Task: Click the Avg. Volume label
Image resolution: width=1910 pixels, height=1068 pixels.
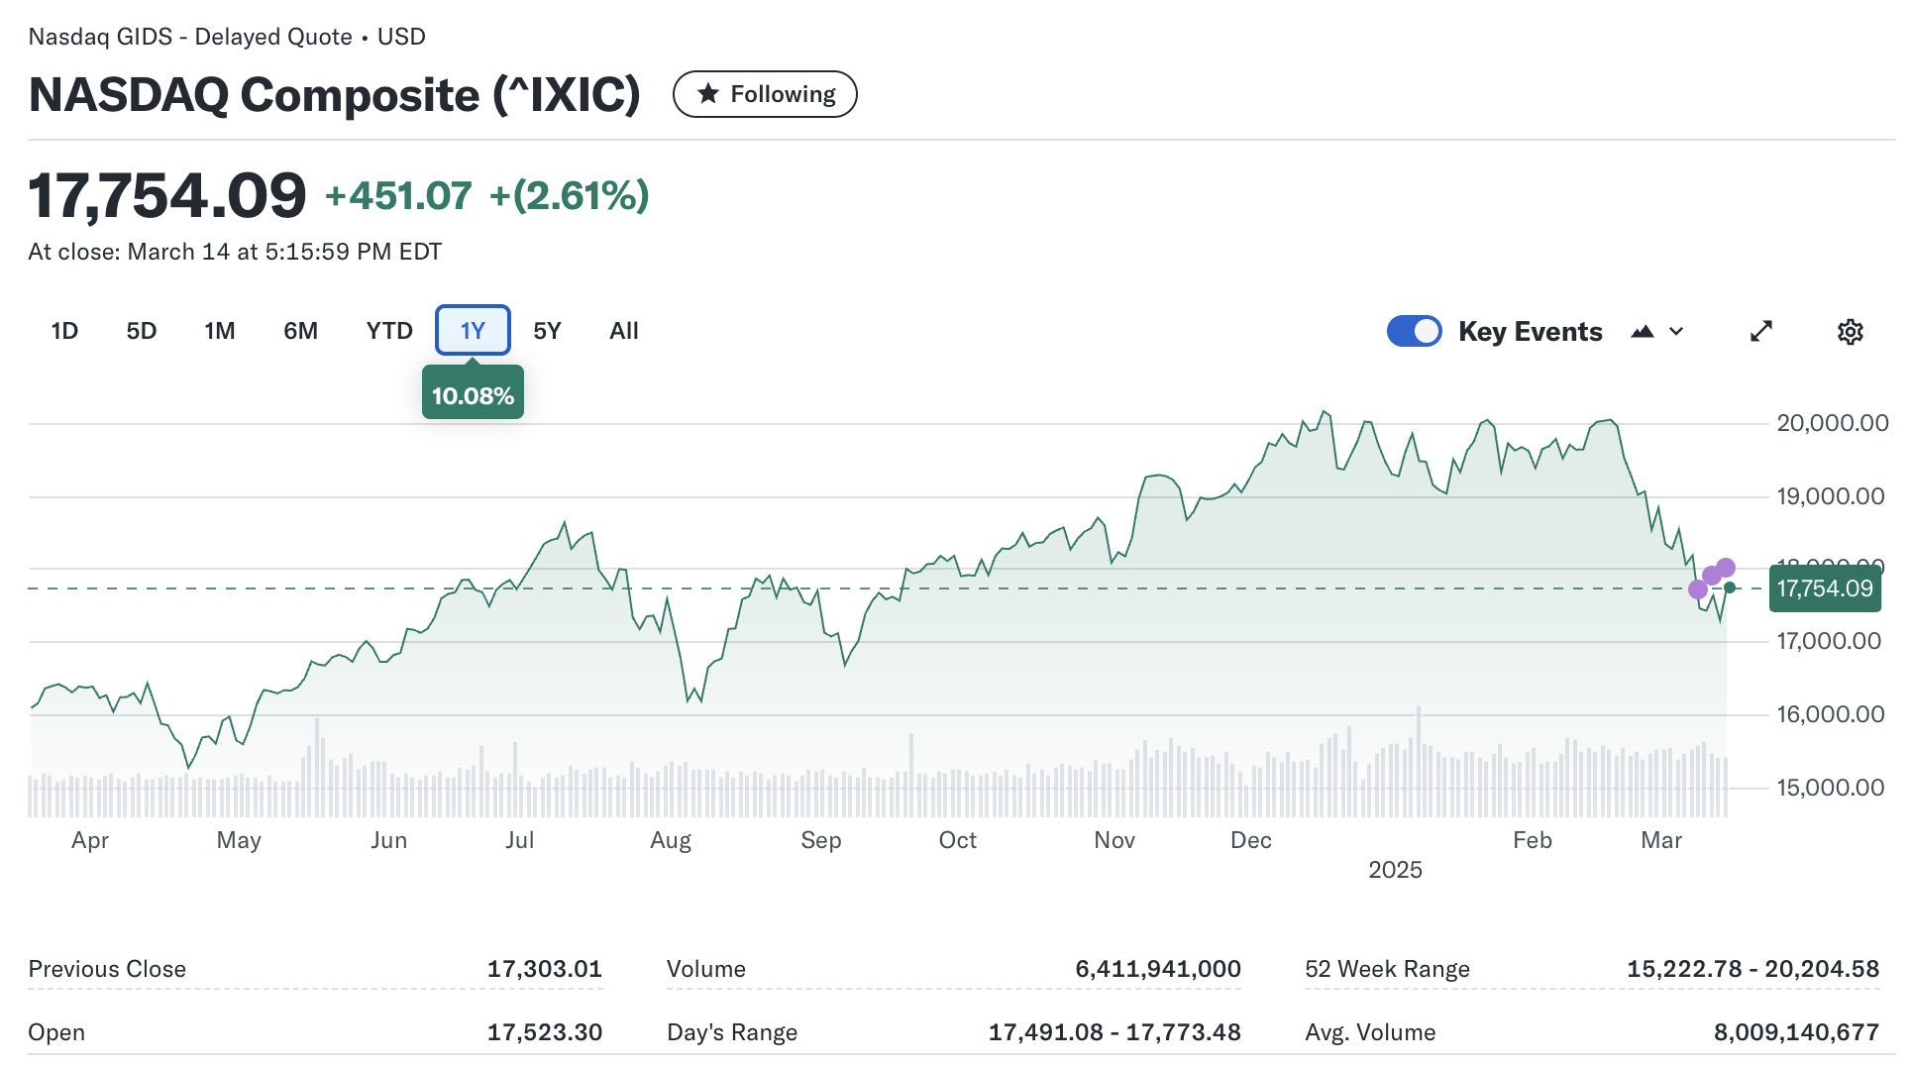Action: pyautogui.click(x=1370, y=1032)
